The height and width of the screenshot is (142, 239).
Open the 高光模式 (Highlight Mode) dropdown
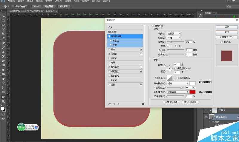click(178, 83)
